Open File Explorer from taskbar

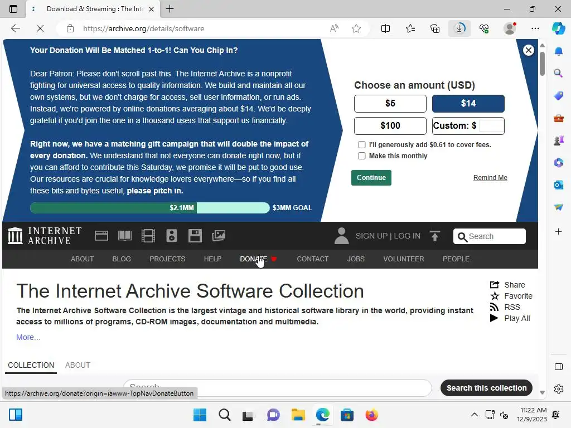click(x=298, y=415)
